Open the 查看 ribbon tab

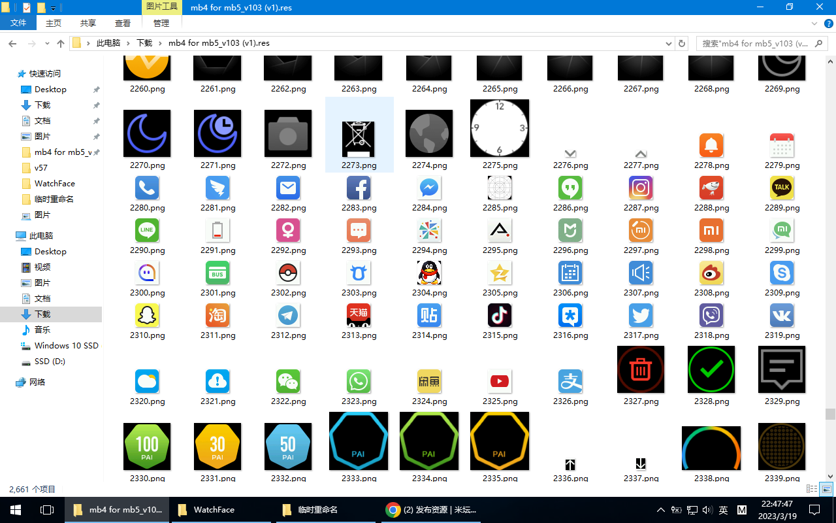pos(123,23)
